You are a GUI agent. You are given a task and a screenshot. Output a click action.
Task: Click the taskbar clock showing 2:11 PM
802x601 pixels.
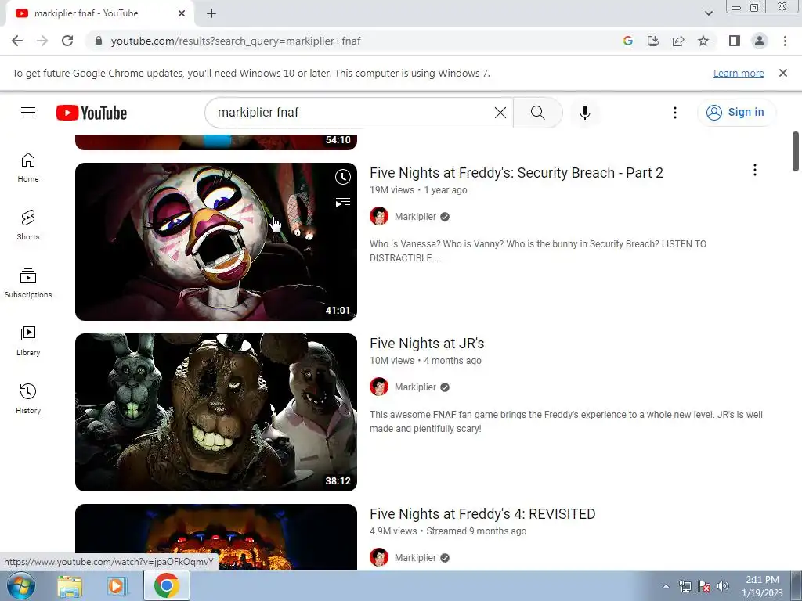[762, 586]
